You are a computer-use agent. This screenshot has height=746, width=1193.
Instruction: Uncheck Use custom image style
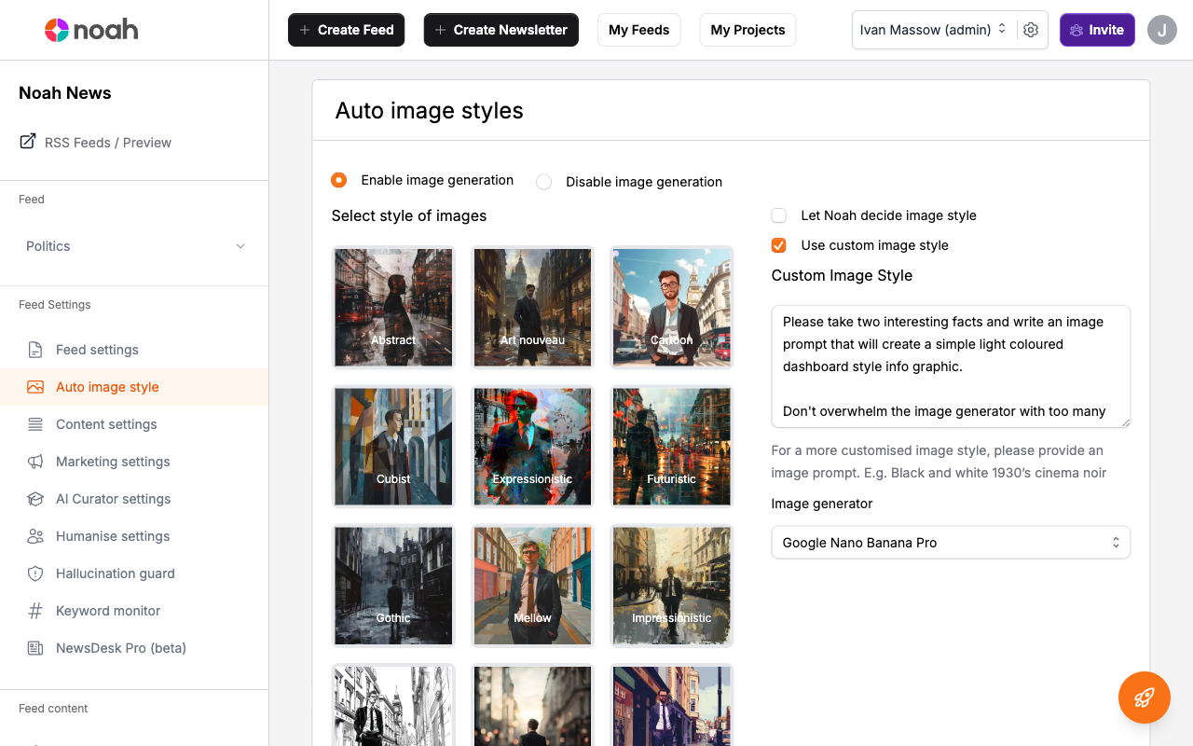778,245
